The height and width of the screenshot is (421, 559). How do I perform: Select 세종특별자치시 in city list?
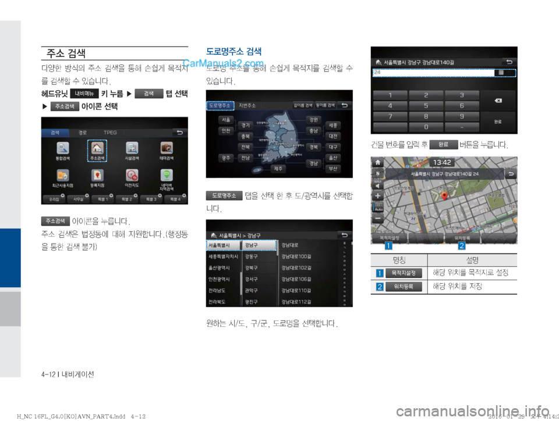point(224,256)
